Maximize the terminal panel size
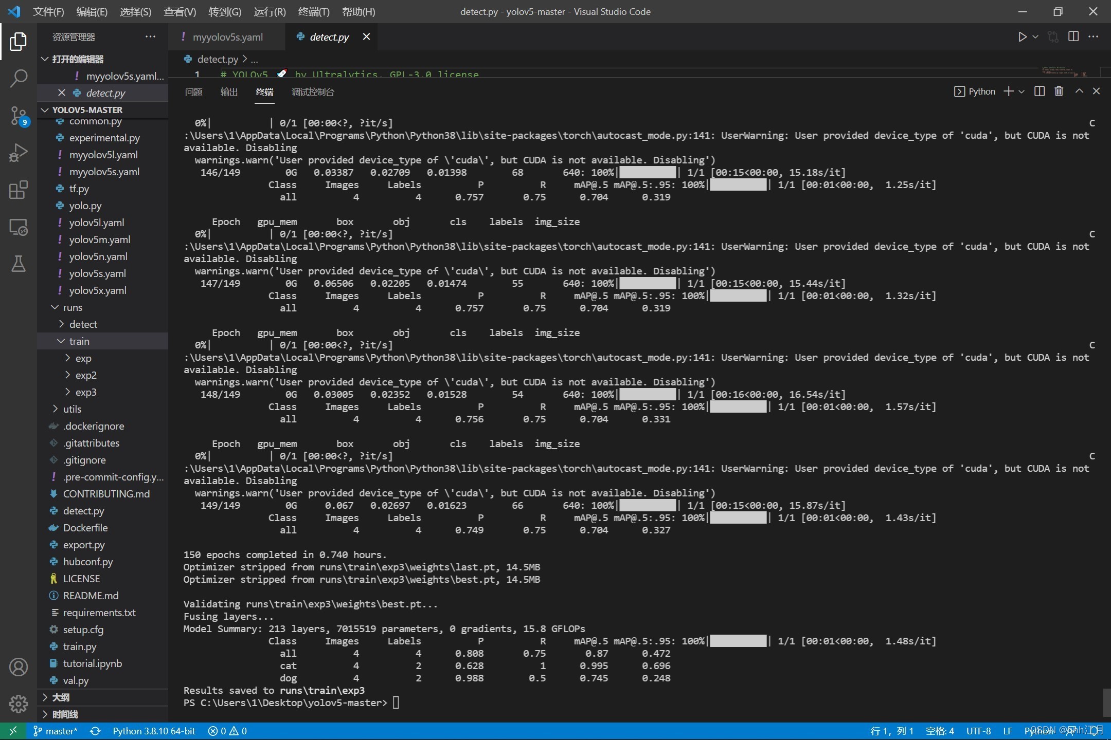 (x=1079, y=91)
